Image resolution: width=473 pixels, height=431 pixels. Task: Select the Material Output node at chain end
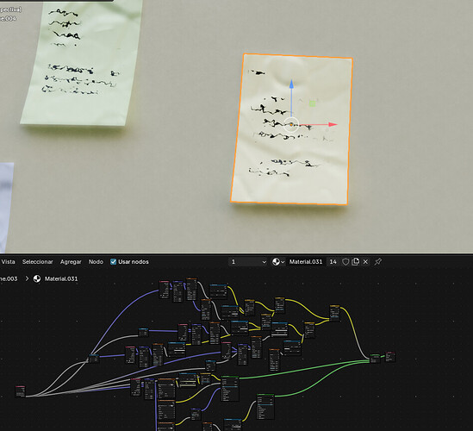390,357
